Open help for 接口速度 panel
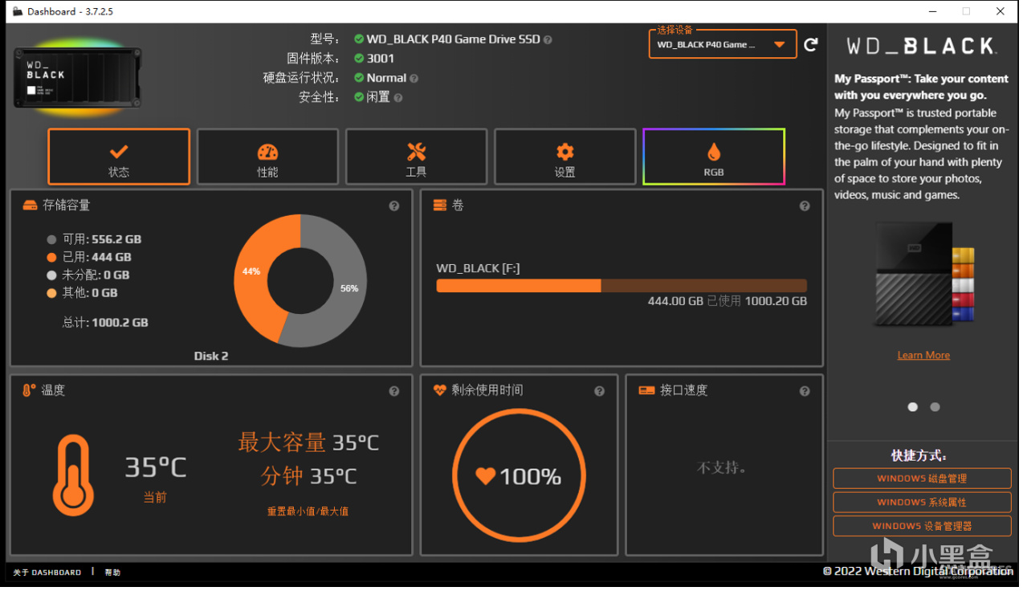1023x591 pixels. [x=805, y=391]
